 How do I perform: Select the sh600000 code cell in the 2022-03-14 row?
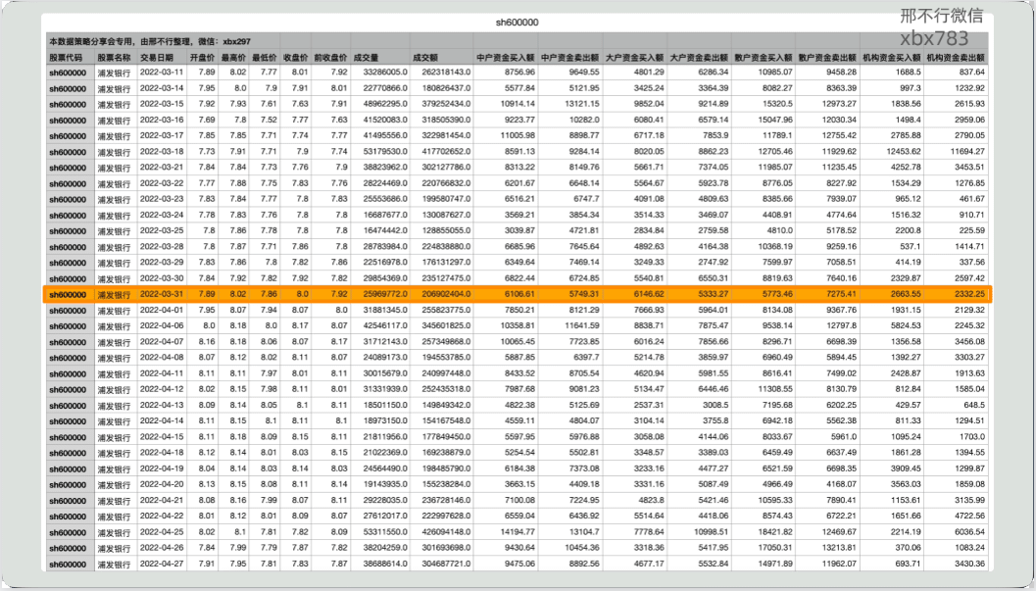point(68,88)
